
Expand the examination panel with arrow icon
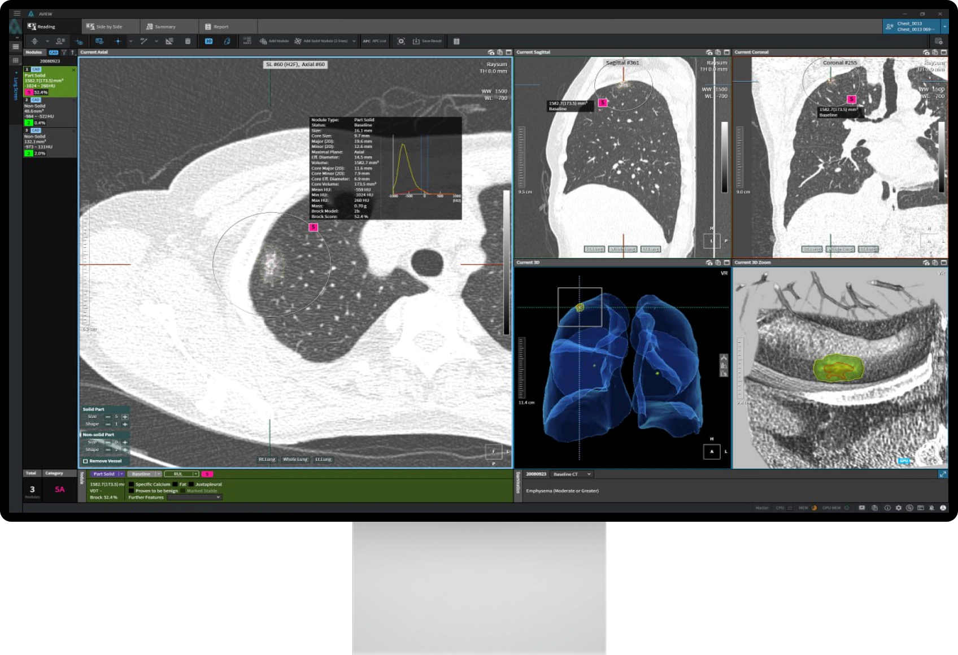pyautogui.click(x=942, y=474)
